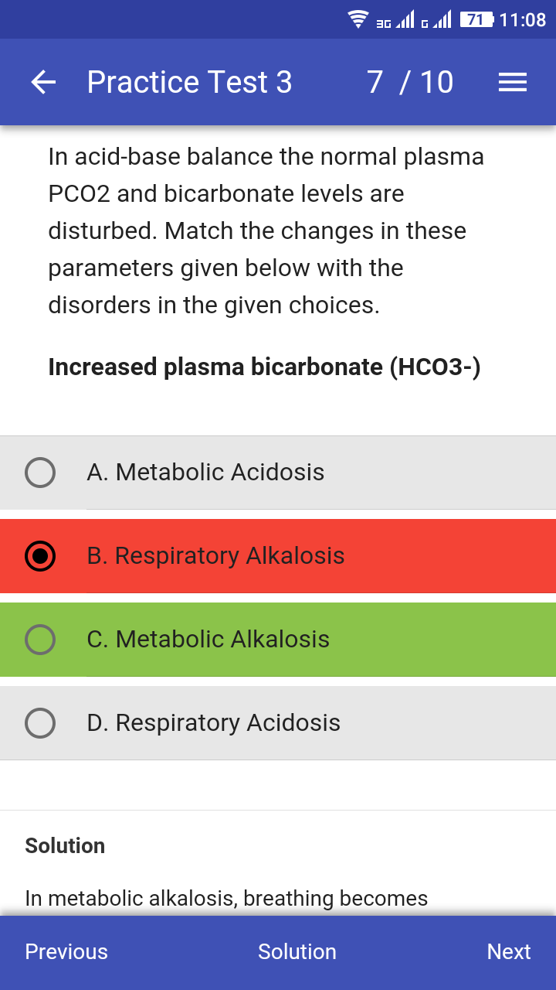Open the hamburger menu icon
The width and height of the screenshot is (556, 990).
coord(513,82)
